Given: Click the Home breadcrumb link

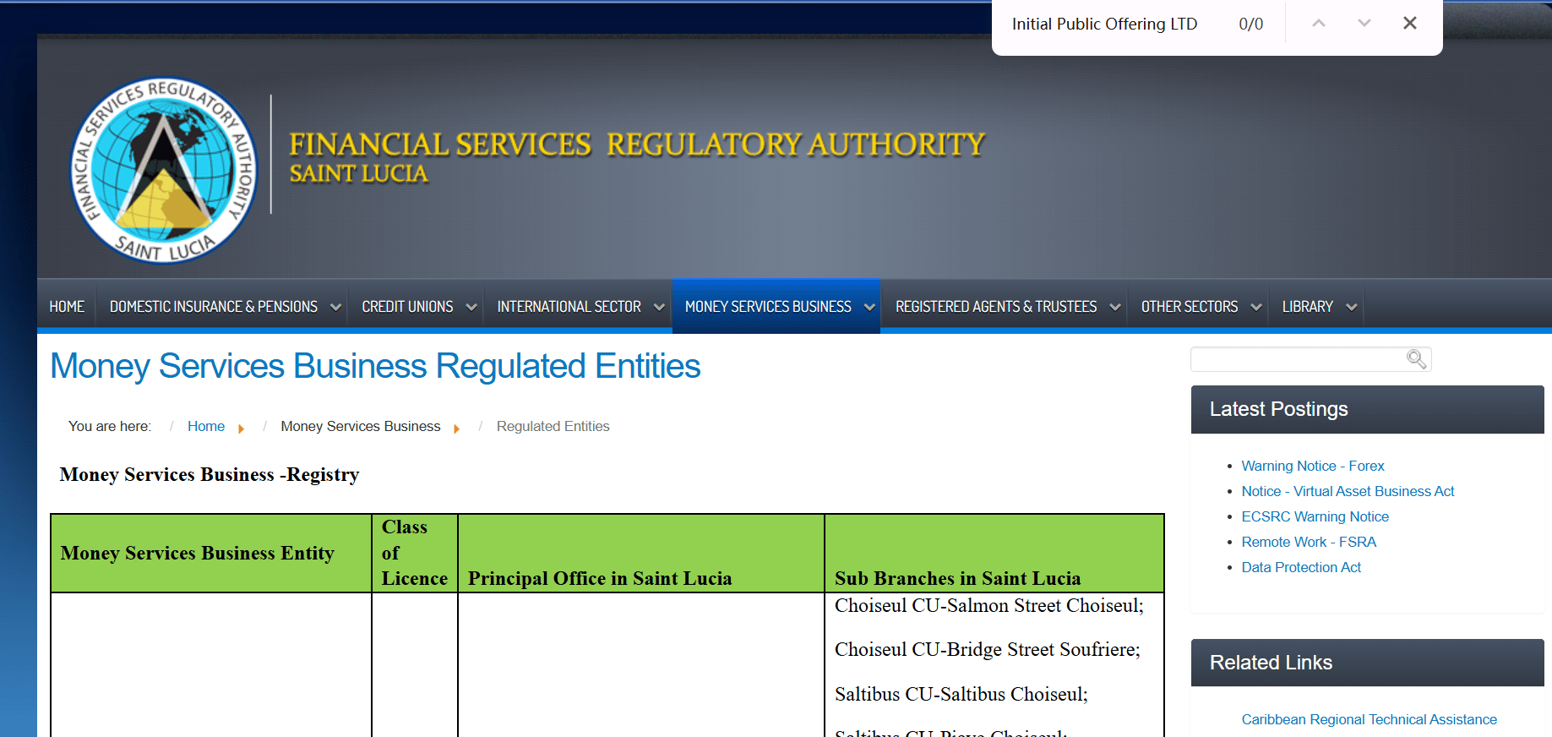Looking at the screenshot, I should pos(206,427).
